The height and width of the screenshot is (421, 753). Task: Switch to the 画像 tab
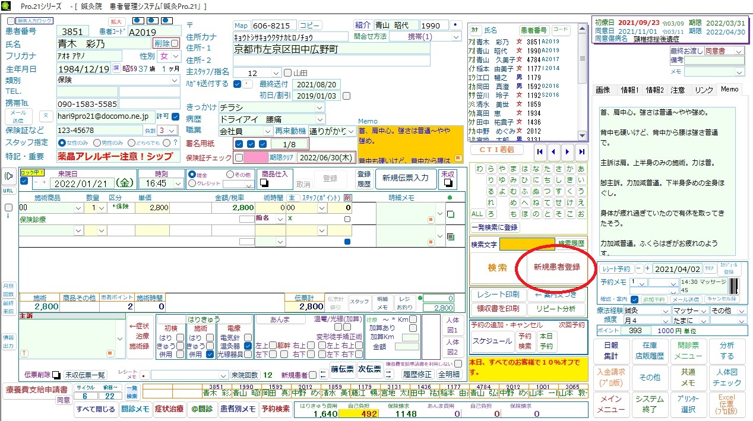tap(603, 90)
